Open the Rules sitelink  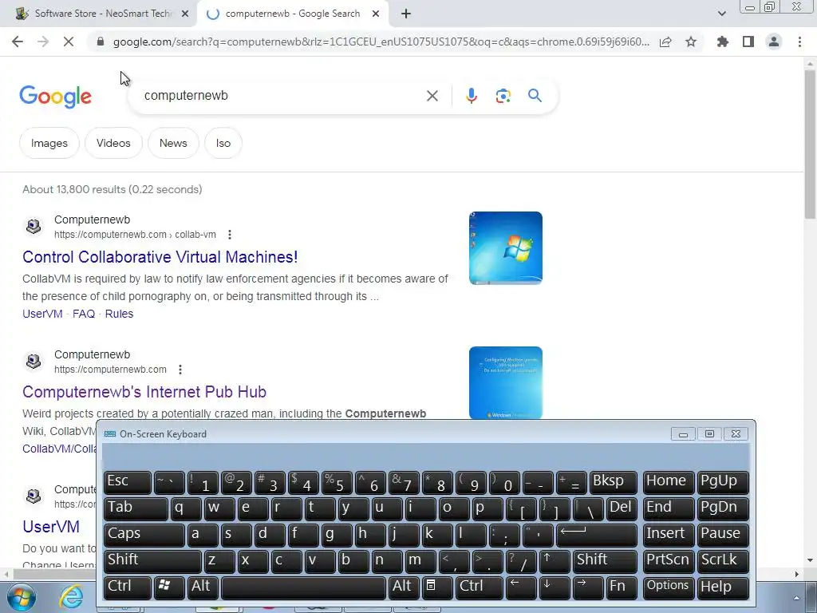click(x=119, y=314)
